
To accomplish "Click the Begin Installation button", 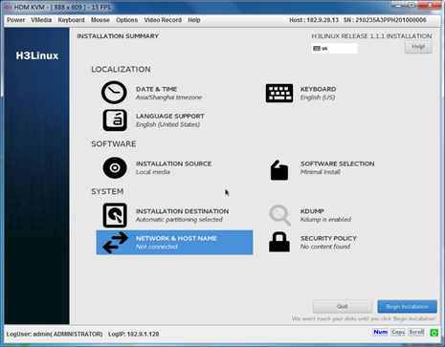I will coord(407,307).
